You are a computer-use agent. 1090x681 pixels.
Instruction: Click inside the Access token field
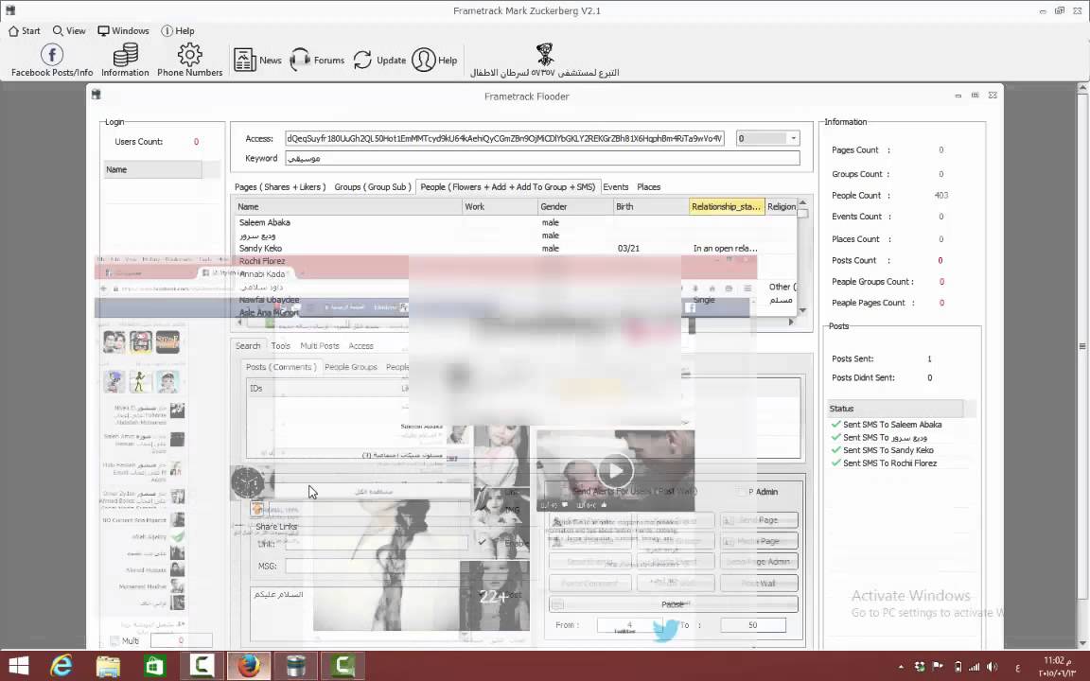504,138
